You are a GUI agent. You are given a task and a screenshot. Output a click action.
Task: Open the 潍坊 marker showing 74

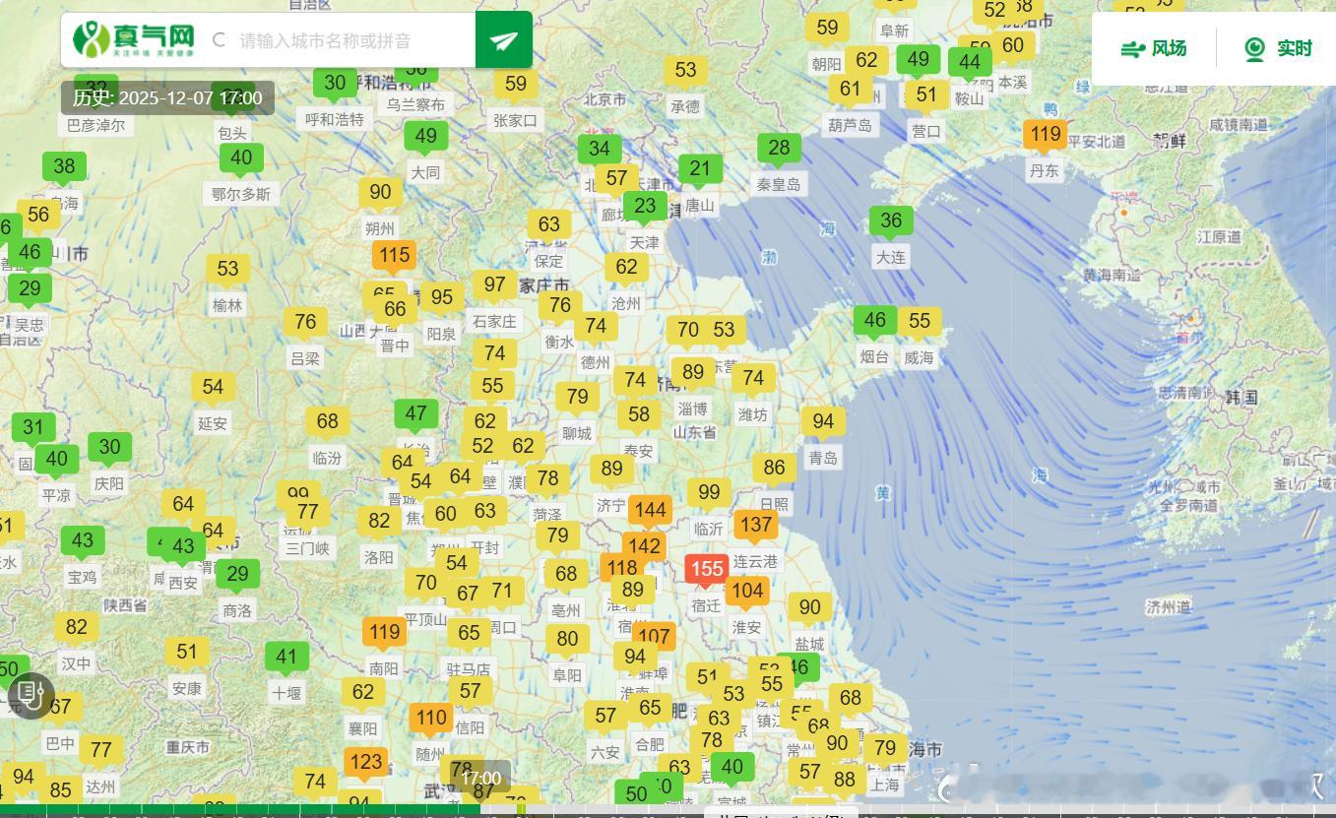click(x=753, y=379)
